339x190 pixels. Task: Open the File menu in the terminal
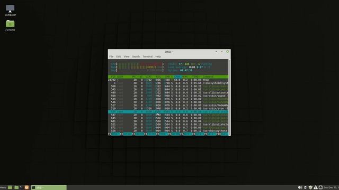click(111, 56)
